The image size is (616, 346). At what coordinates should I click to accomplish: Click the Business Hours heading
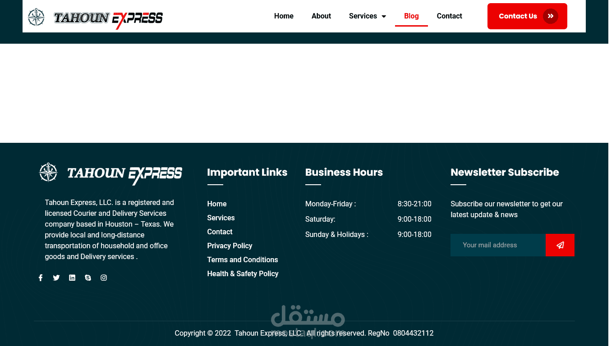click(x=344, y=173)
